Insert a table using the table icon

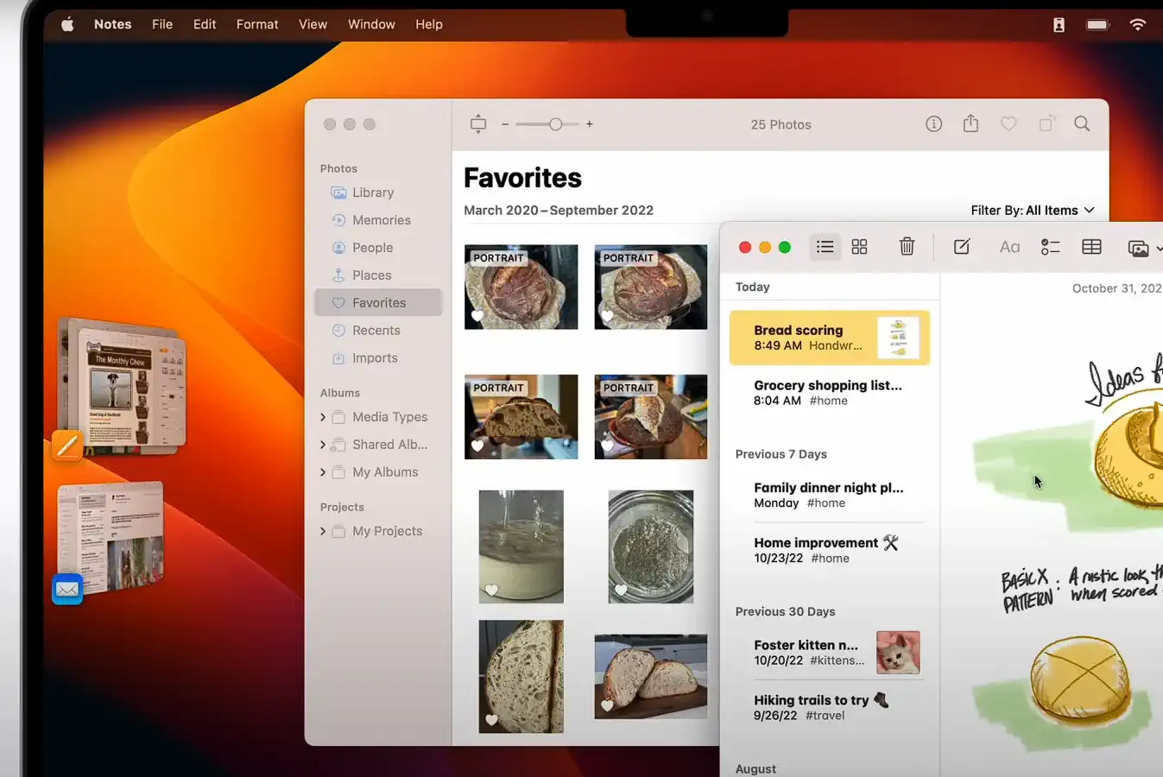coord(1091,247)
